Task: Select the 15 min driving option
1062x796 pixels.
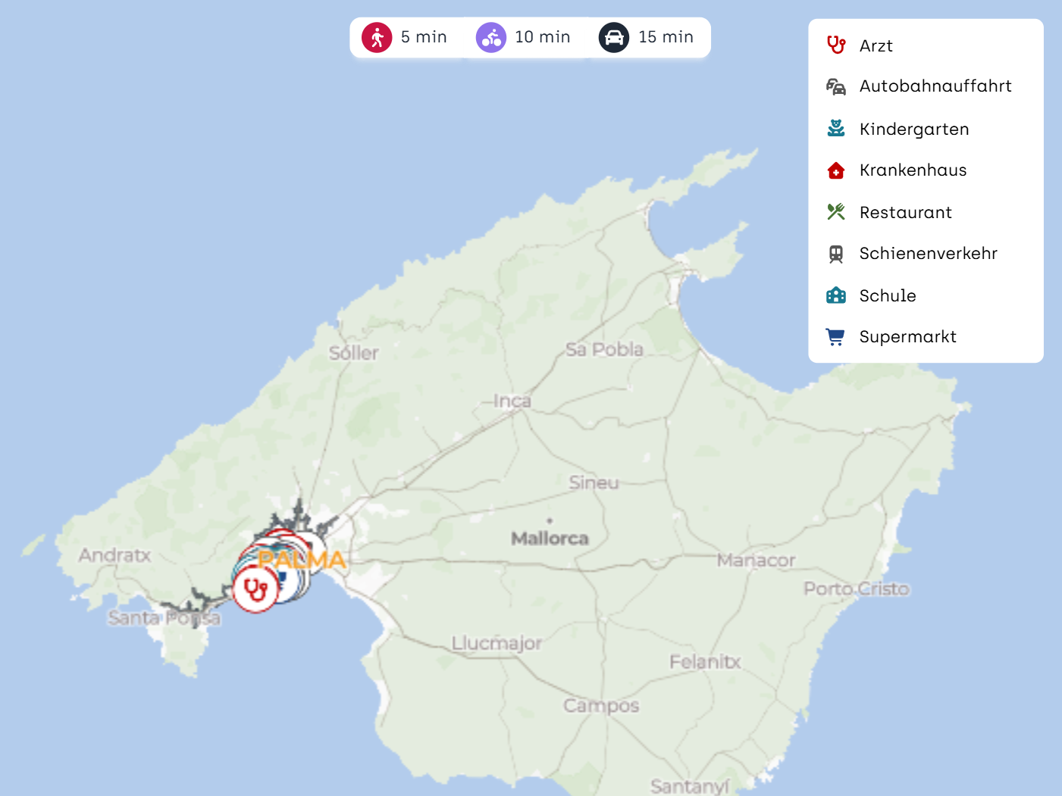Action: (x=647, y=37)
